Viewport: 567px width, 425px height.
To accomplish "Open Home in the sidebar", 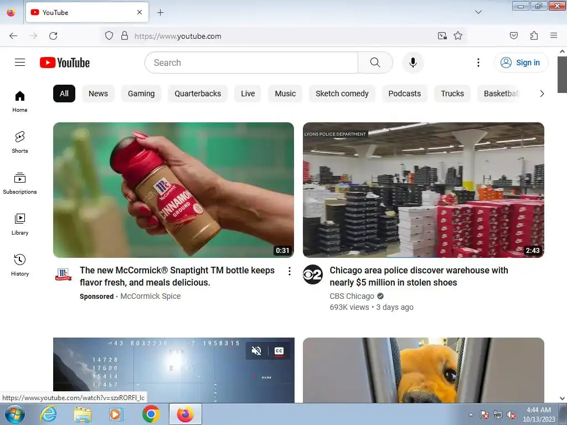I will pyautogui.click(x=20, y=102).
